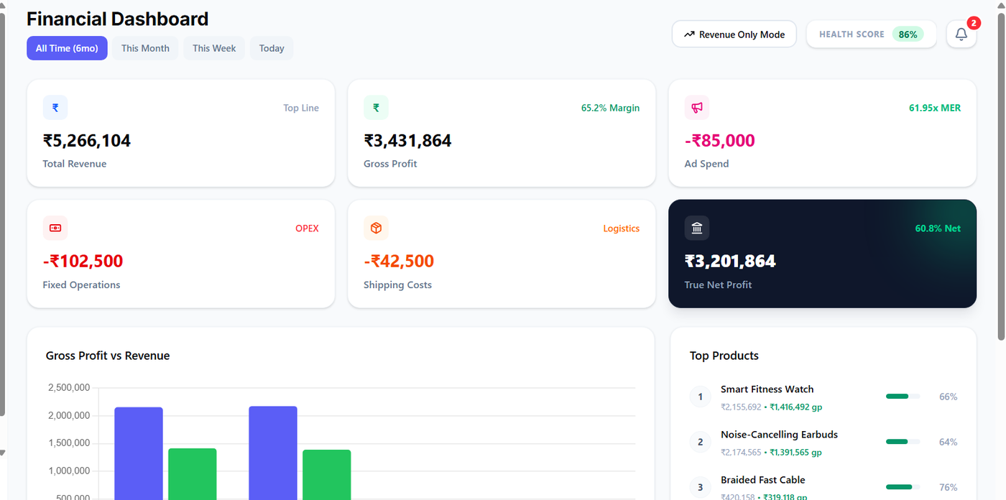Click the trend arrow icon in Revenue Only Mode
Viewport: 1006px width, 500px height.
pos(689,34)
